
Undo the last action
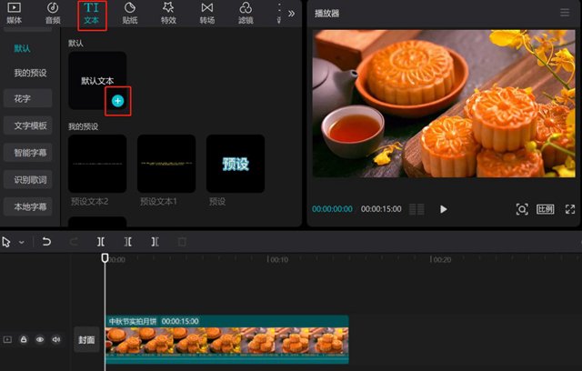(46, 242)
